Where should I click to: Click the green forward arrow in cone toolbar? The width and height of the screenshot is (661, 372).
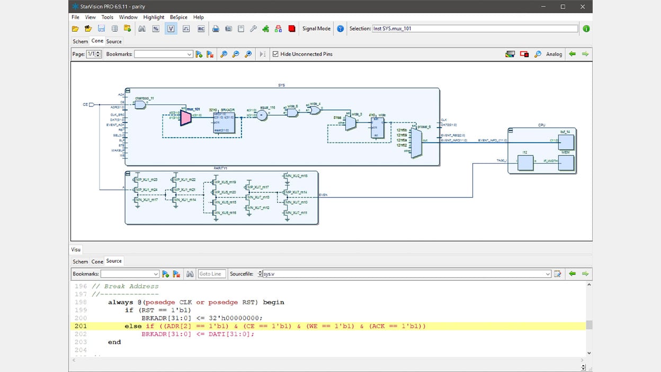pyautogui.click(x=585, y=54)
